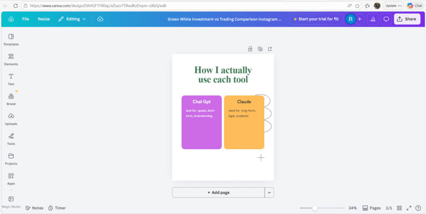Open the analytics chart icon

click(x=373, y=19)
